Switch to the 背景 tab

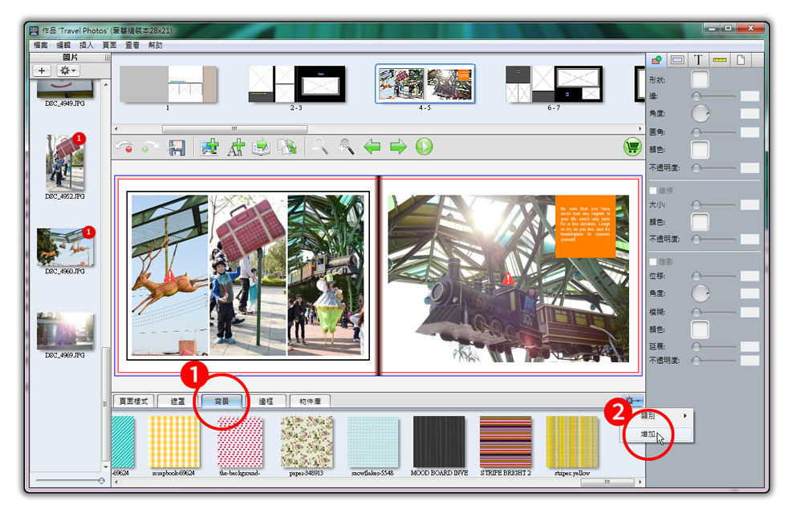221,401
